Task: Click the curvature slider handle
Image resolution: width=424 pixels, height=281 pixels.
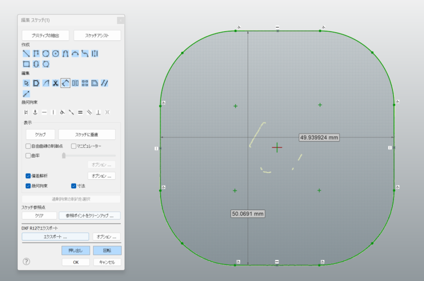Action: pos(64,156)
